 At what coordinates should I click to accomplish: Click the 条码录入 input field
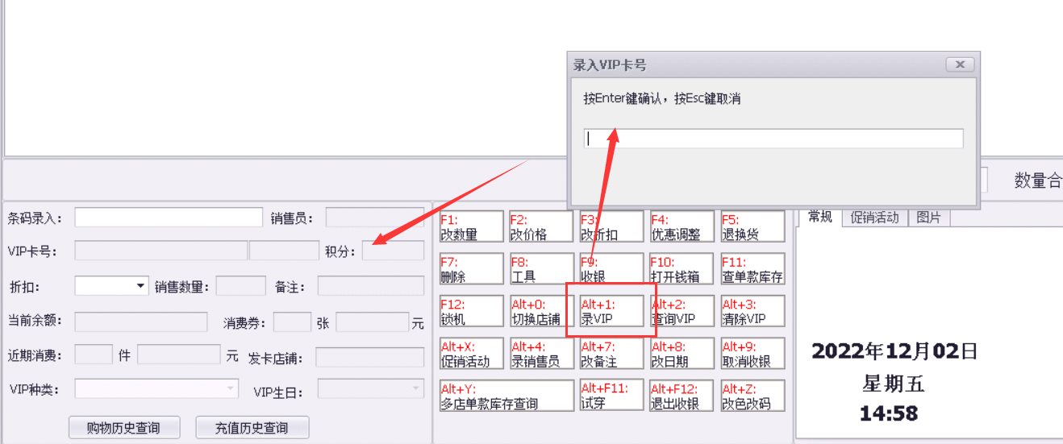[169, 218]
